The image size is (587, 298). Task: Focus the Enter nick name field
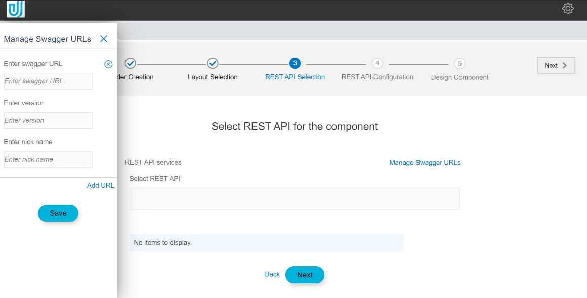[x=48, y=160]
